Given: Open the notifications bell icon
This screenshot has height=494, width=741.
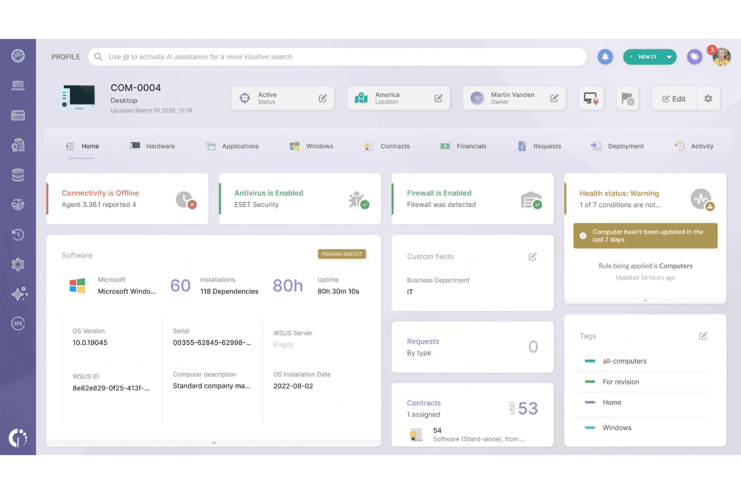Looking at the screenshot, I should click(x=605, y=57).
